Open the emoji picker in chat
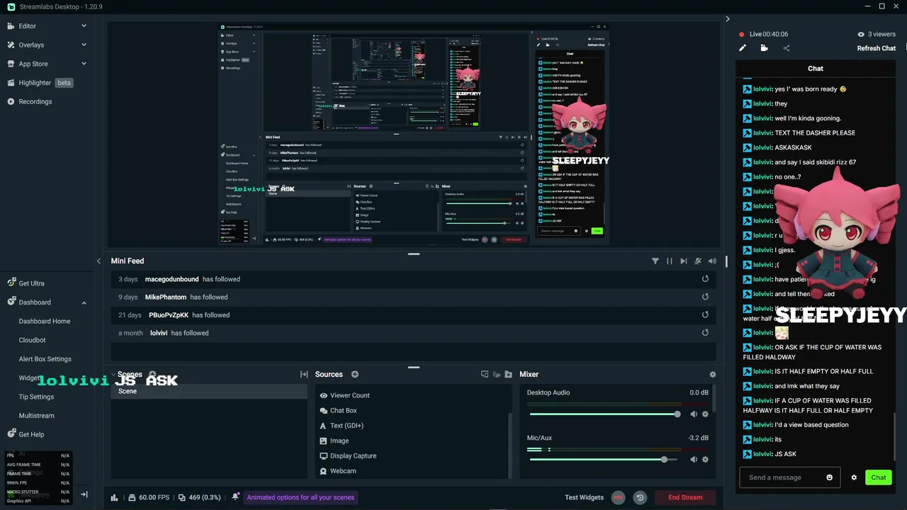The width and height of the screenshot is (907, 510). pos(830,477)
